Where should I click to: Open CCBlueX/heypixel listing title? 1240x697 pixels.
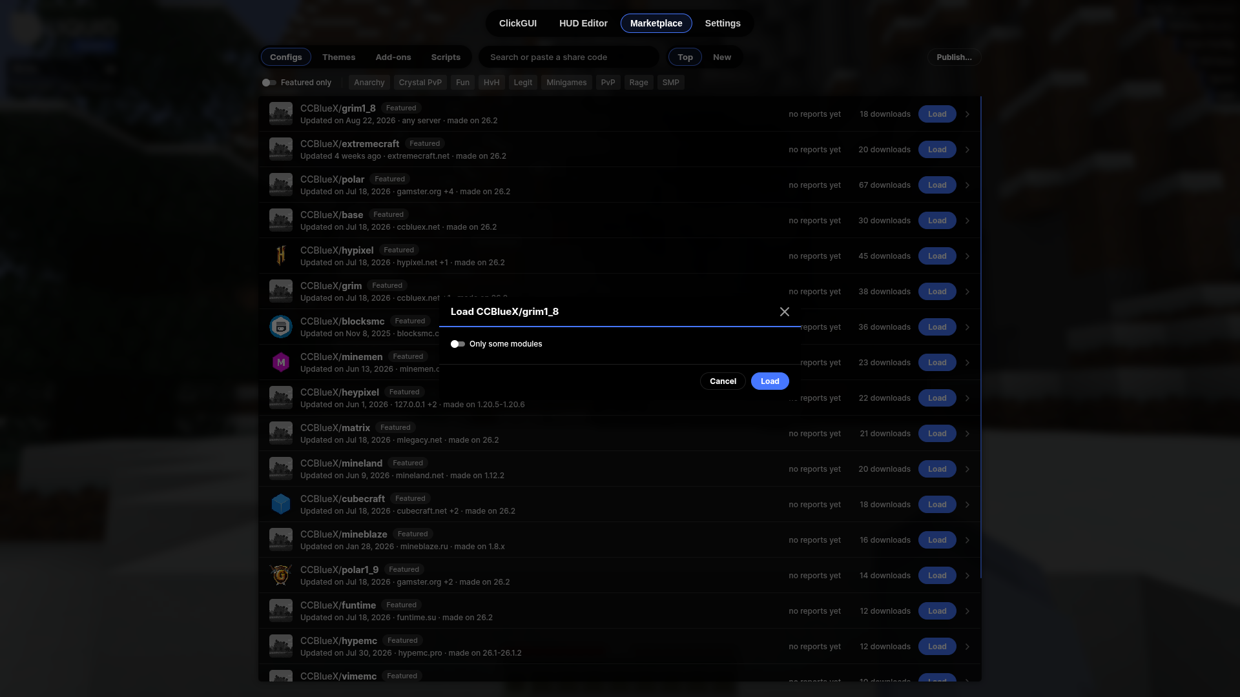(x=340, y=392)
